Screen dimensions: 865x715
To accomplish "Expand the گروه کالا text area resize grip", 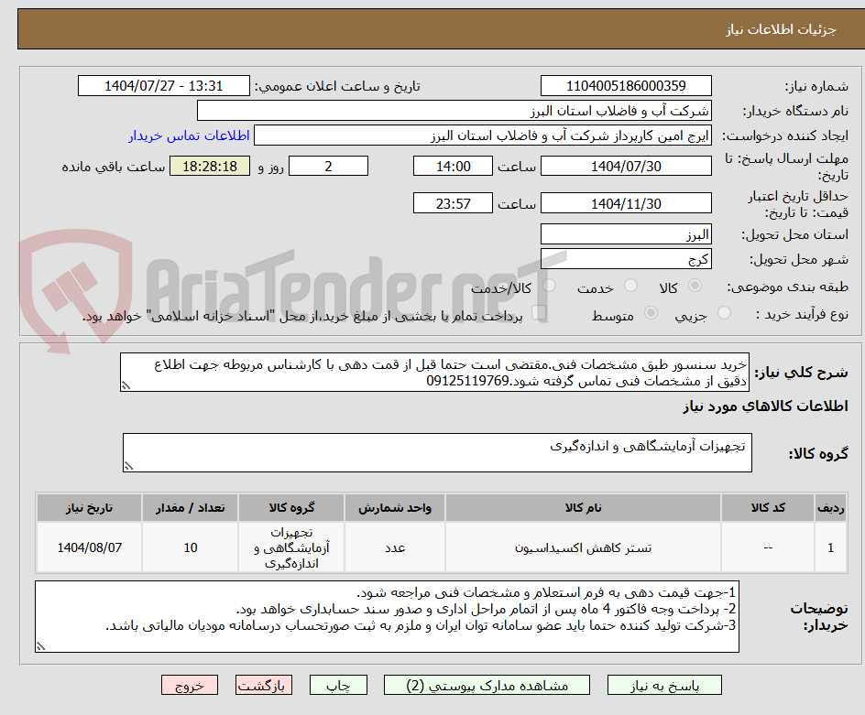I will pos(129,467).
